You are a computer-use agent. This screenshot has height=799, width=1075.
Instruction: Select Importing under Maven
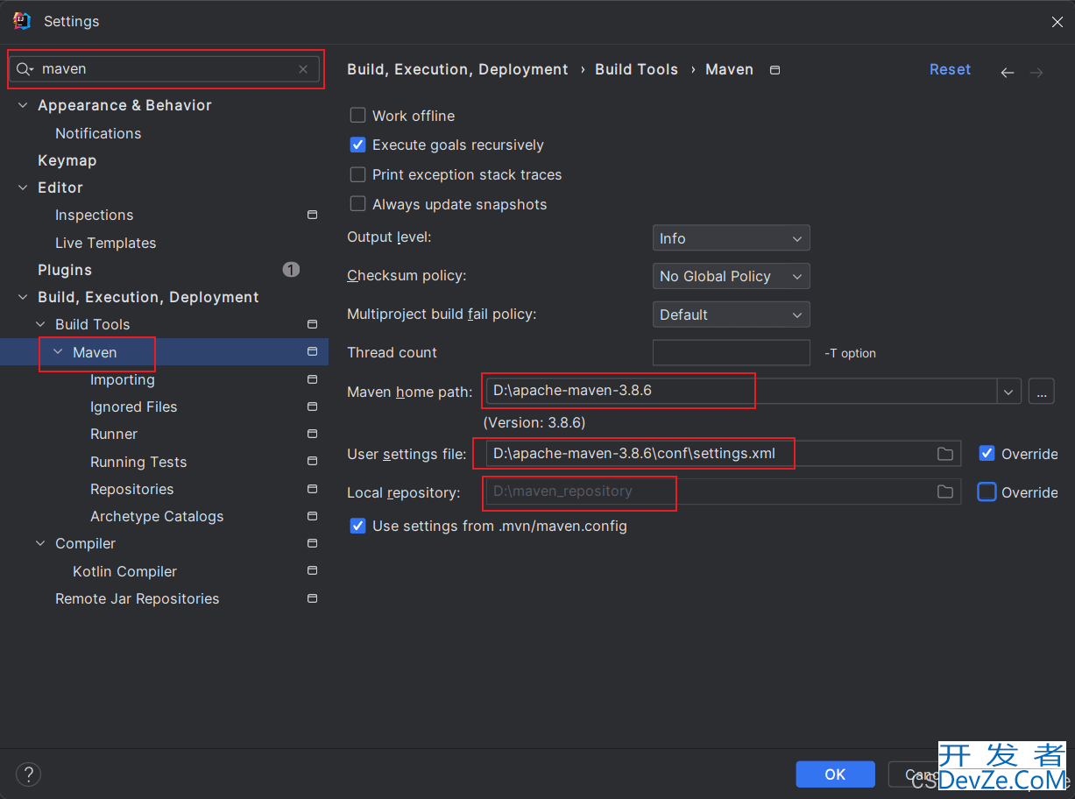click(122, 379)
